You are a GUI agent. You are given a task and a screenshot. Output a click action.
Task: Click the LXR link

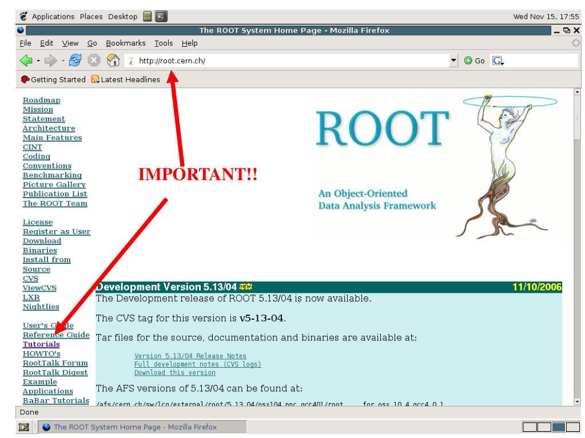(x=31, y=297)
